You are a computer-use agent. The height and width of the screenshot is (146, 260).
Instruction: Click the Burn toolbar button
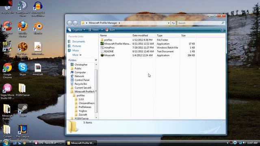click(110, 30)
